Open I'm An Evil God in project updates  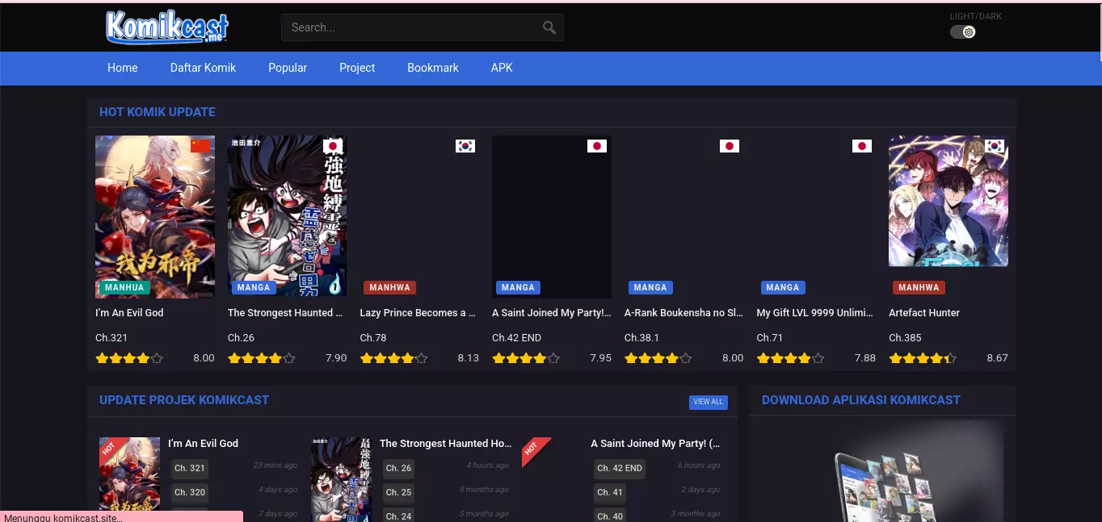click(x=203, y=444)
